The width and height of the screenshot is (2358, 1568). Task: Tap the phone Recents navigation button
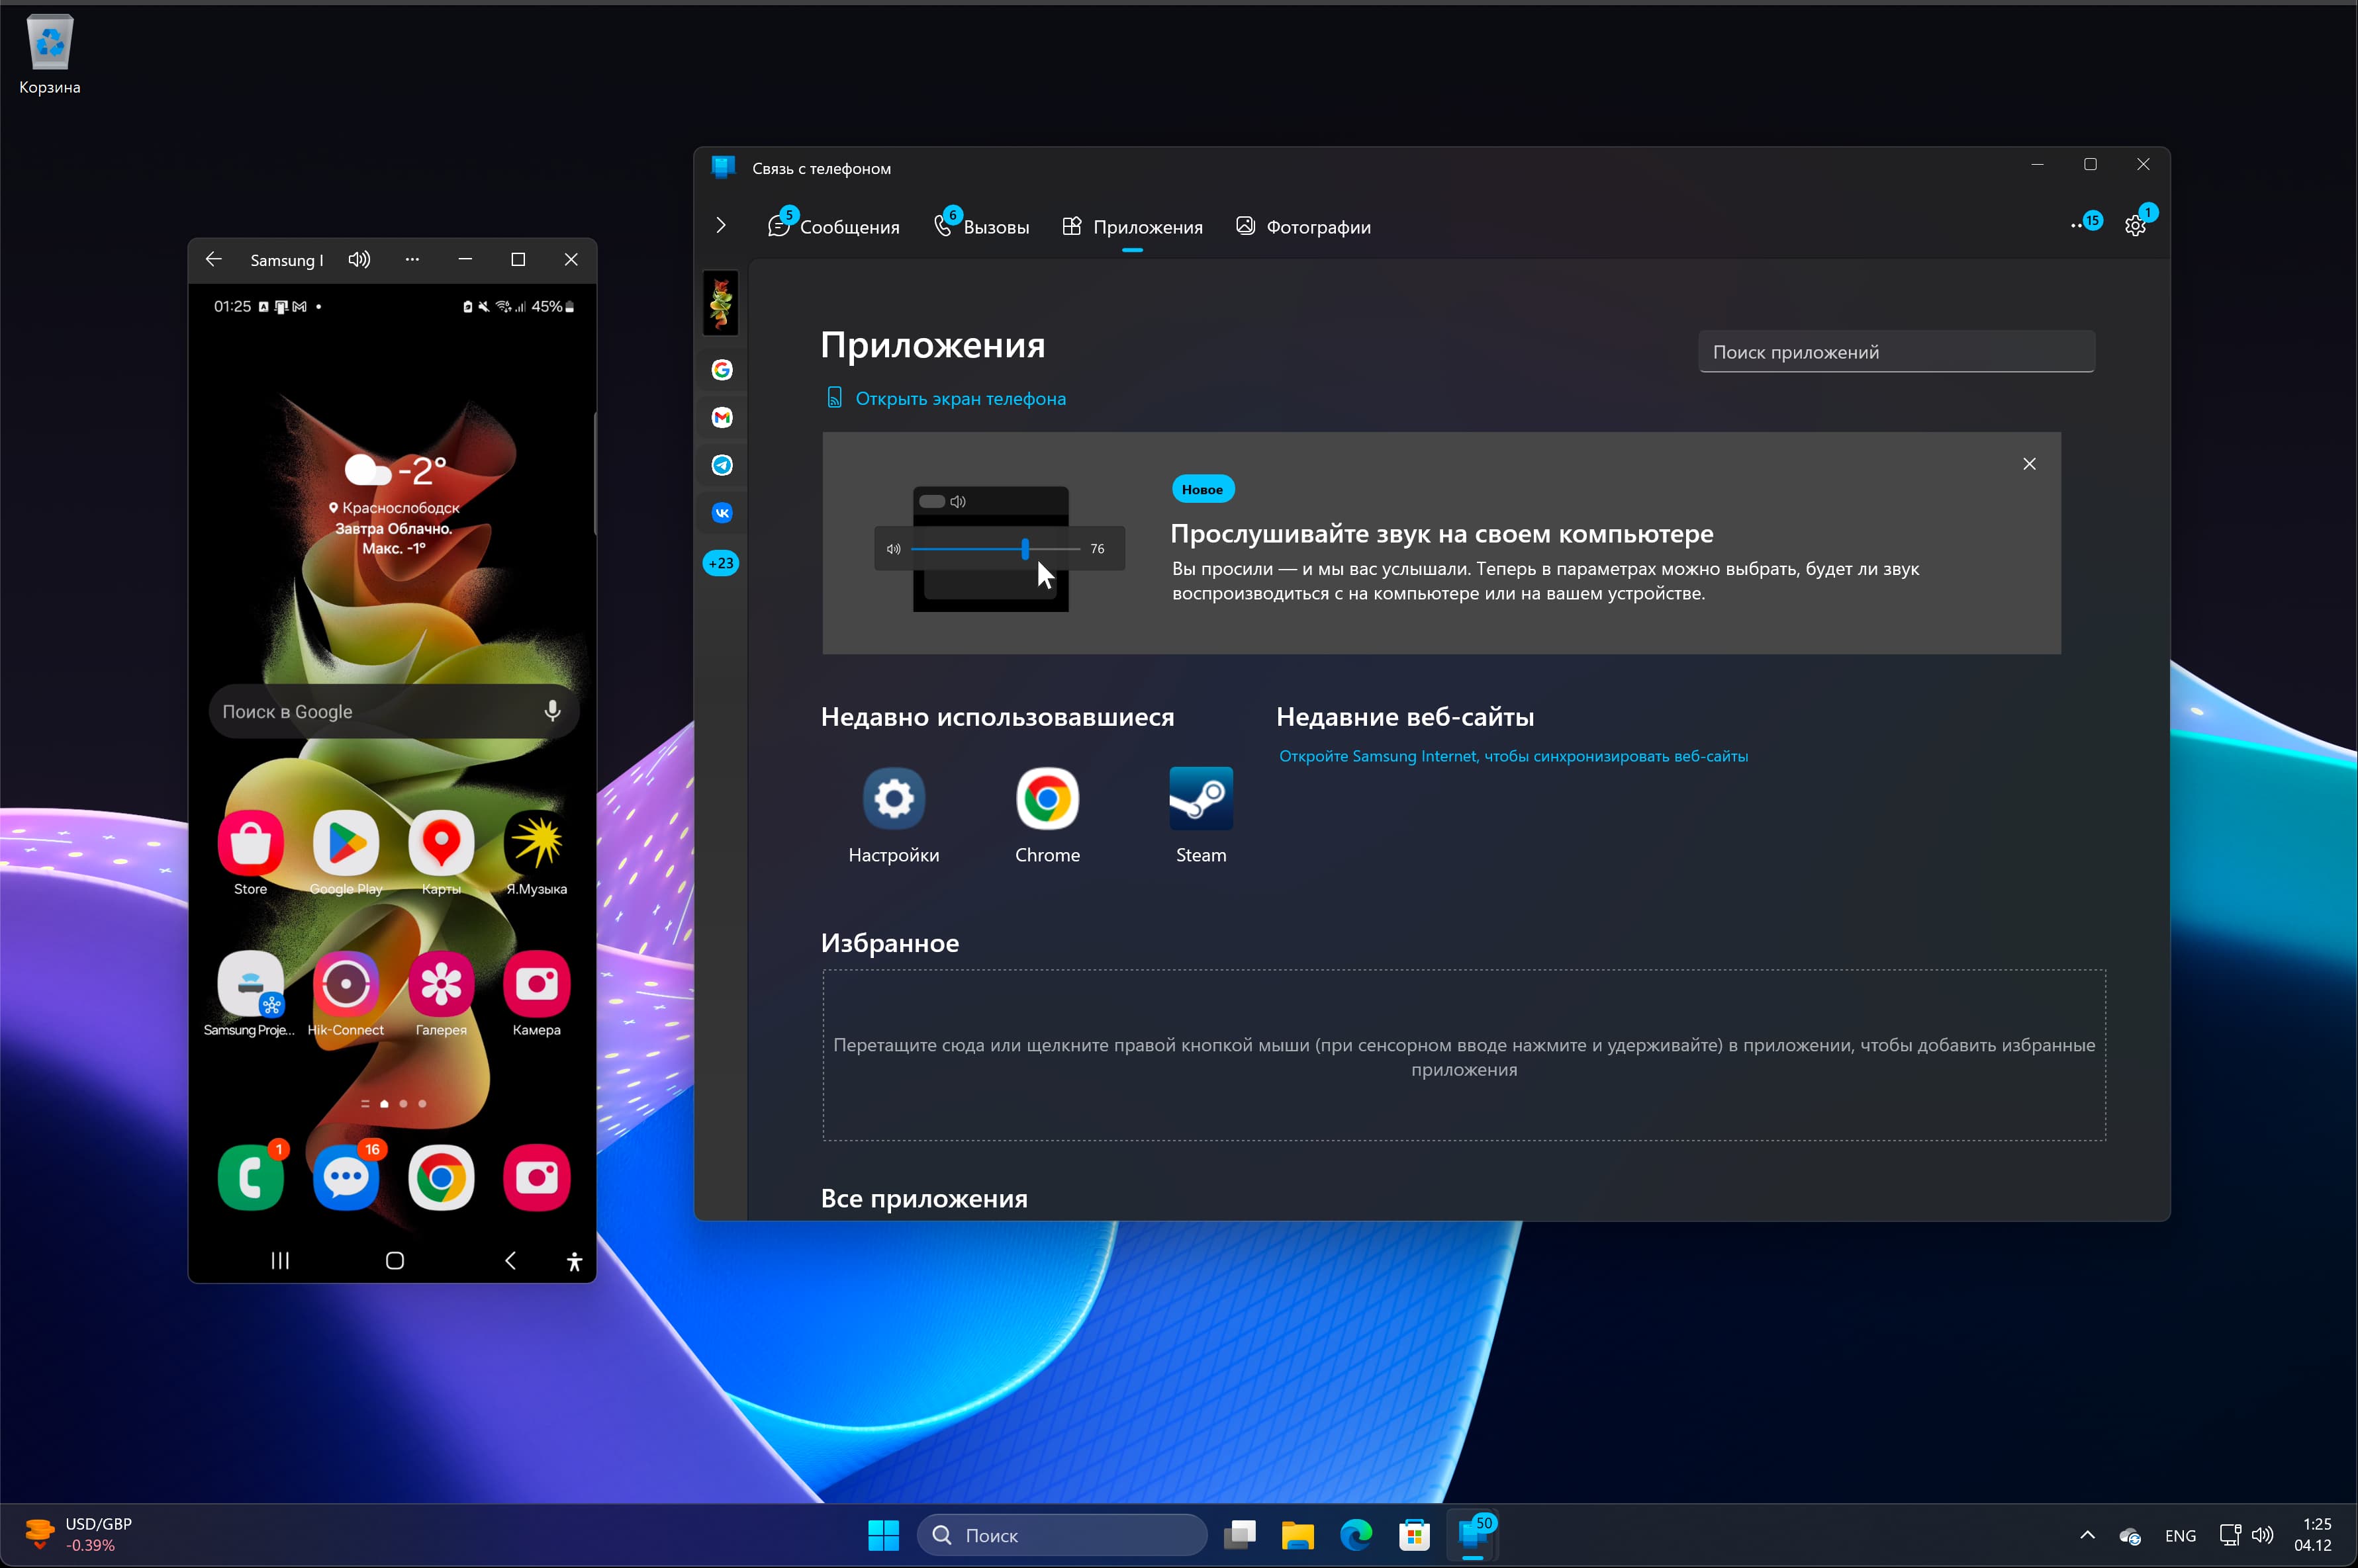[x=280, y=1261]
